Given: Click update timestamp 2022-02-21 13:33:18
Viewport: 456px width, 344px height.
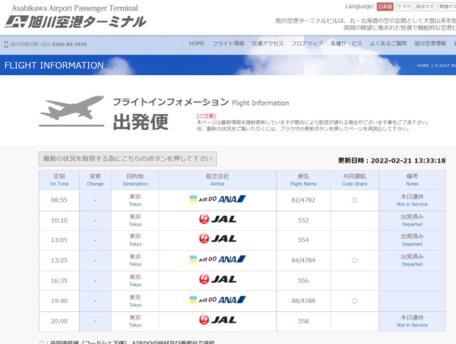Looking at the screenshot, I should (x=408, y=160).
